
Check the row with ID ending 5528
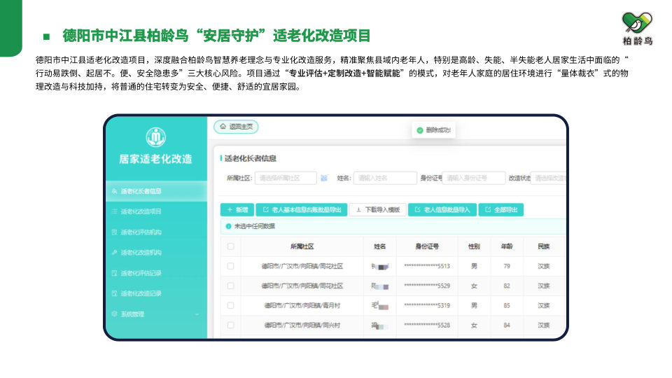click(230, 325)
